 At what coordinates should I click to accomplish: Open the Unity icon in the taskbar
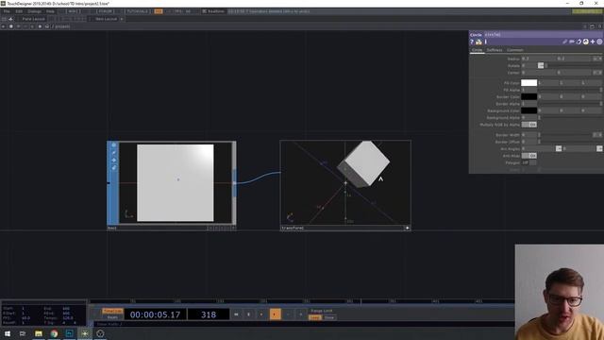tap(100, 333)
